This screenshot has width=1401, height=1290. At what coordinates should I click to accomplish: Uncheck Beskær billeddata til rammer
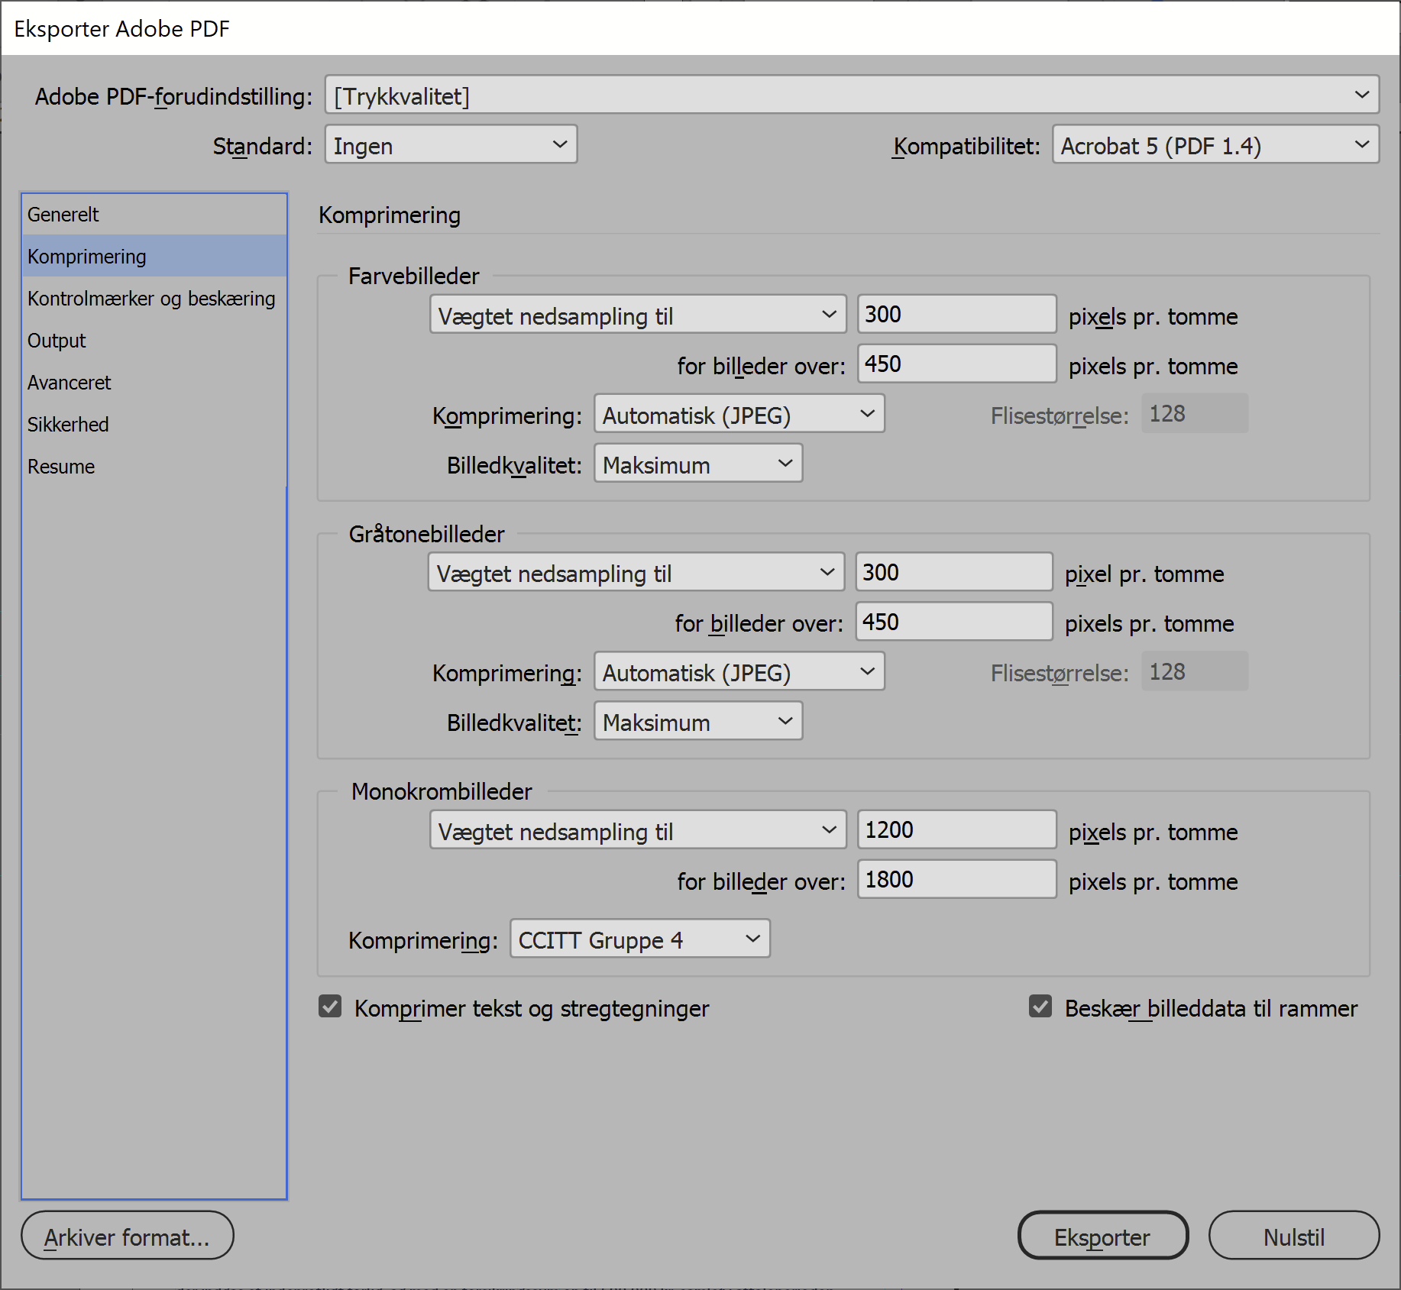1040,1007
